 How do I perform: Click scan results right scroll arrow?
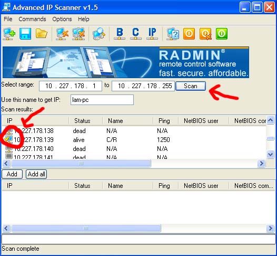pos(261,163)
